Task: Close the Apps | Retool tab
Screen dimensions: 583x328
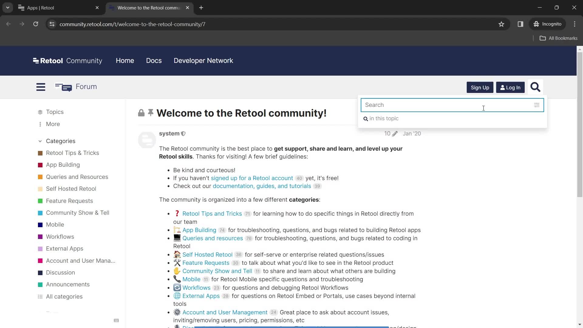Action: [97, 8]
